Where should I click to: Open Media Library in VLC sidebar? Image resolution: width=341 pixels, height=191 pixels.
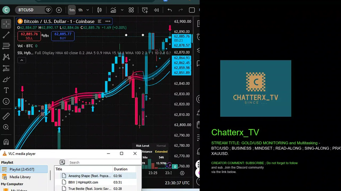(x=20, y=177)
